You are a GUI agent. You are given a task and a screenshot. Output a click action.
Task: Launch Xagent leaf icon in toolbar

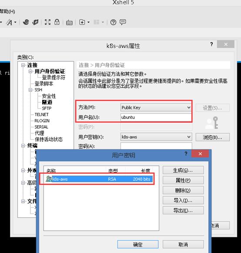[35, 22]
